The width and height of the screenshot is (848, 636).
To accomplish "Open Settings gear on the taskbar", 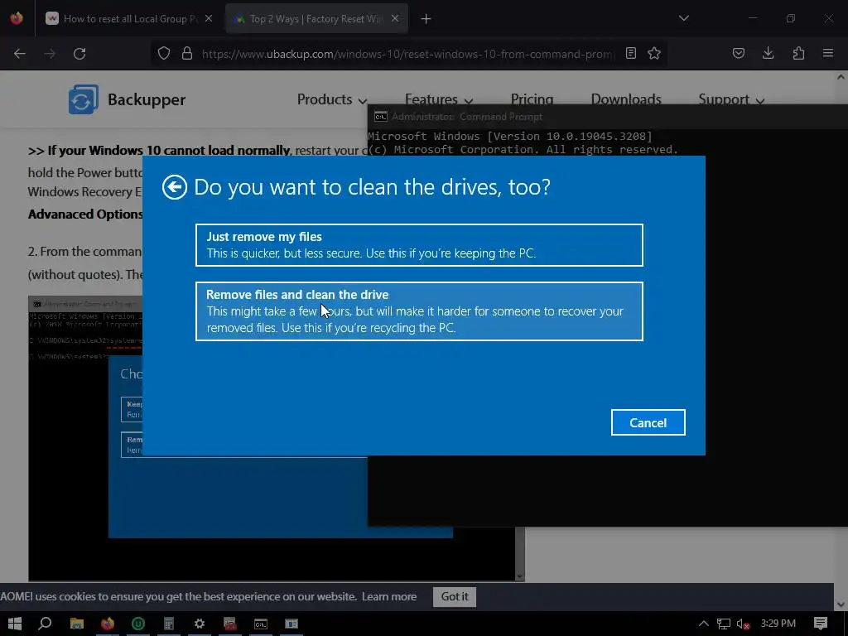I will pos(200,624).
